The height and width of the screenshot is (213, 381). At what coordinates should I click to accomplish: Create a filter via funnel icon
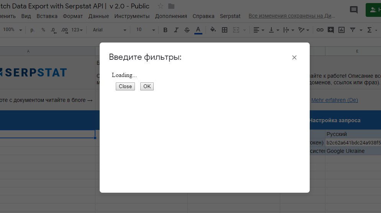[353, 30]
